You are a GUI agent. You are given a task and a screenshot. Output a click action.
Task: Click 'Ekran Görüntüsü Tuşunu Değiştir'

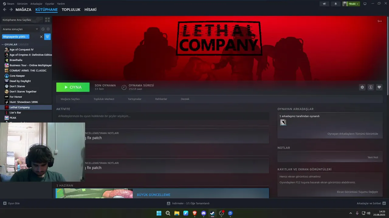(x=357, y=192)
